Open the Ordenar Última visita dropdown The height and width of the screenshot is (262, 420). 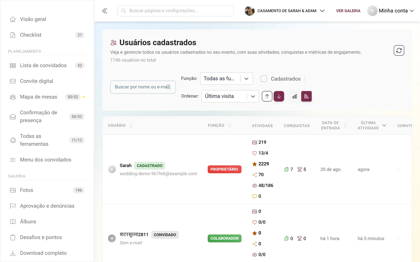tap(230, 96)
